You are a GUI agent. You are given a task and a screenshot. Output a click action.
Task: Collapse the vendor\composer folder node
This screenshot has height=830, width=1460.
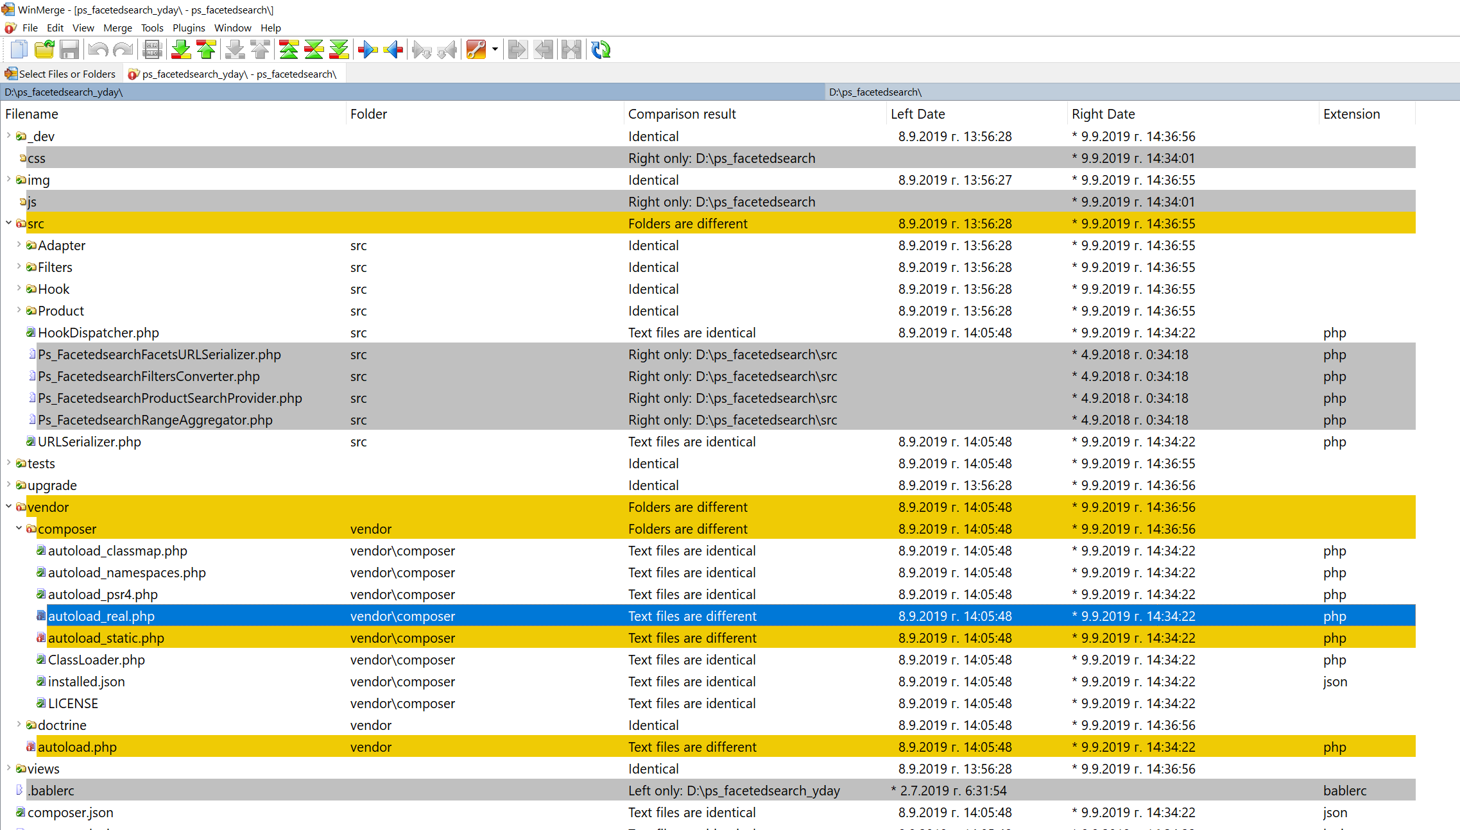tap(19, 529)
